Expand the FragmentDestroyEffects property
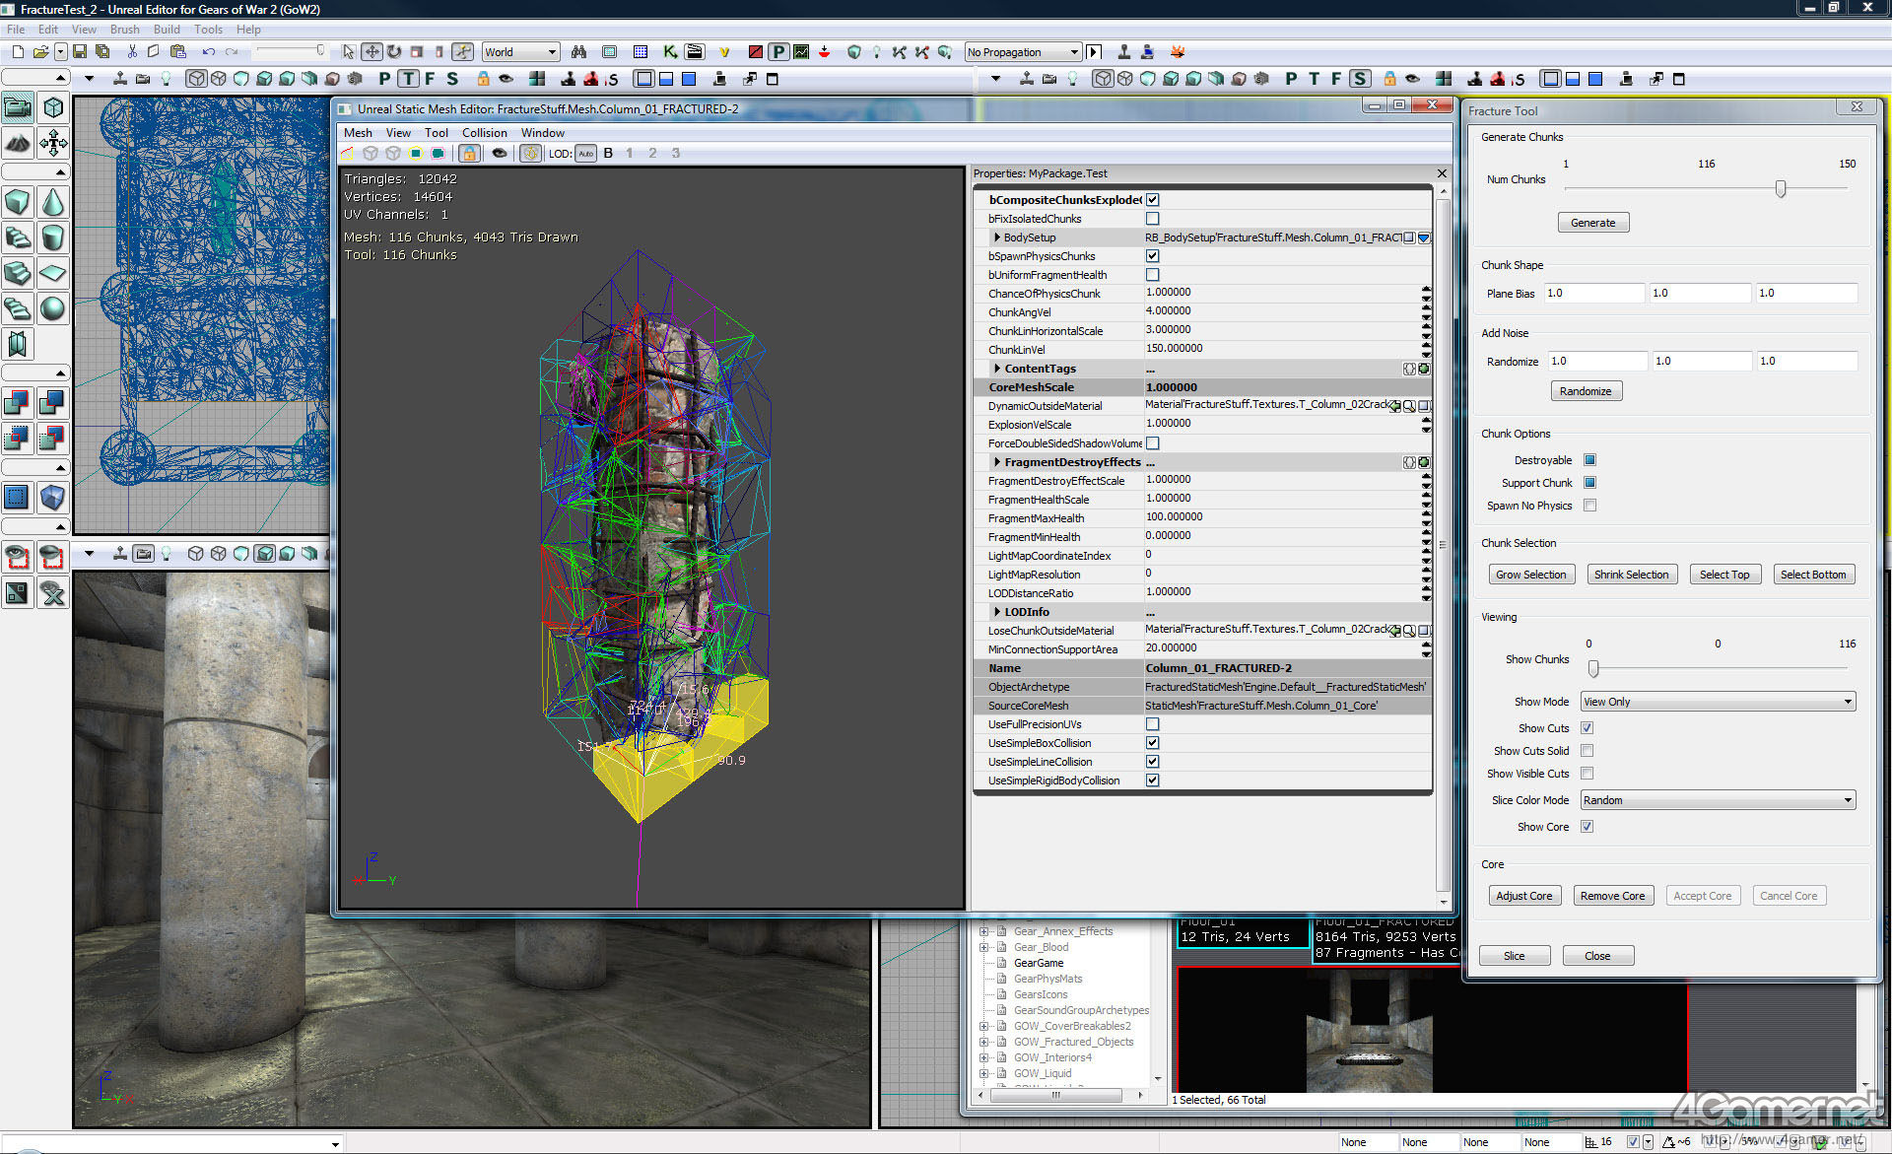Viewport: 1892px width, 1154px height. (x=997, y=462)
